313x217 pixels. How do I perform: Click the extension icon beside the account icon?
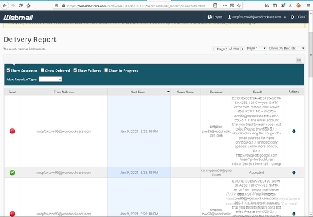(290, 6)
